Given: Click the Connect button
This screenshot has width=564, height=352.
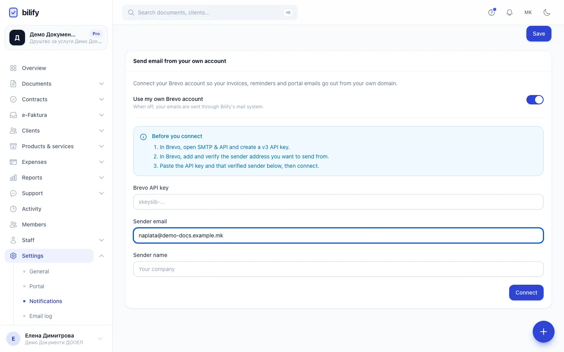Looking at the screenshot, I should coord(526,293).
